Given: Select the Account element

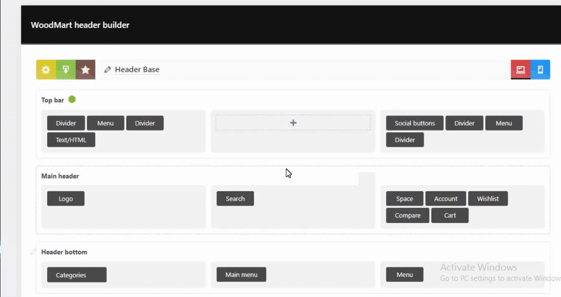Looking at the screenshot, I should (446, 199).
